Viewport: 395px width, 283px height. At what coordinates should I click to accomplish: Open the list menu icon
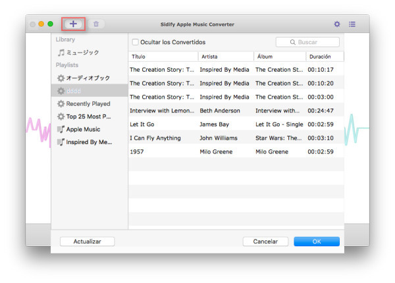352,24
